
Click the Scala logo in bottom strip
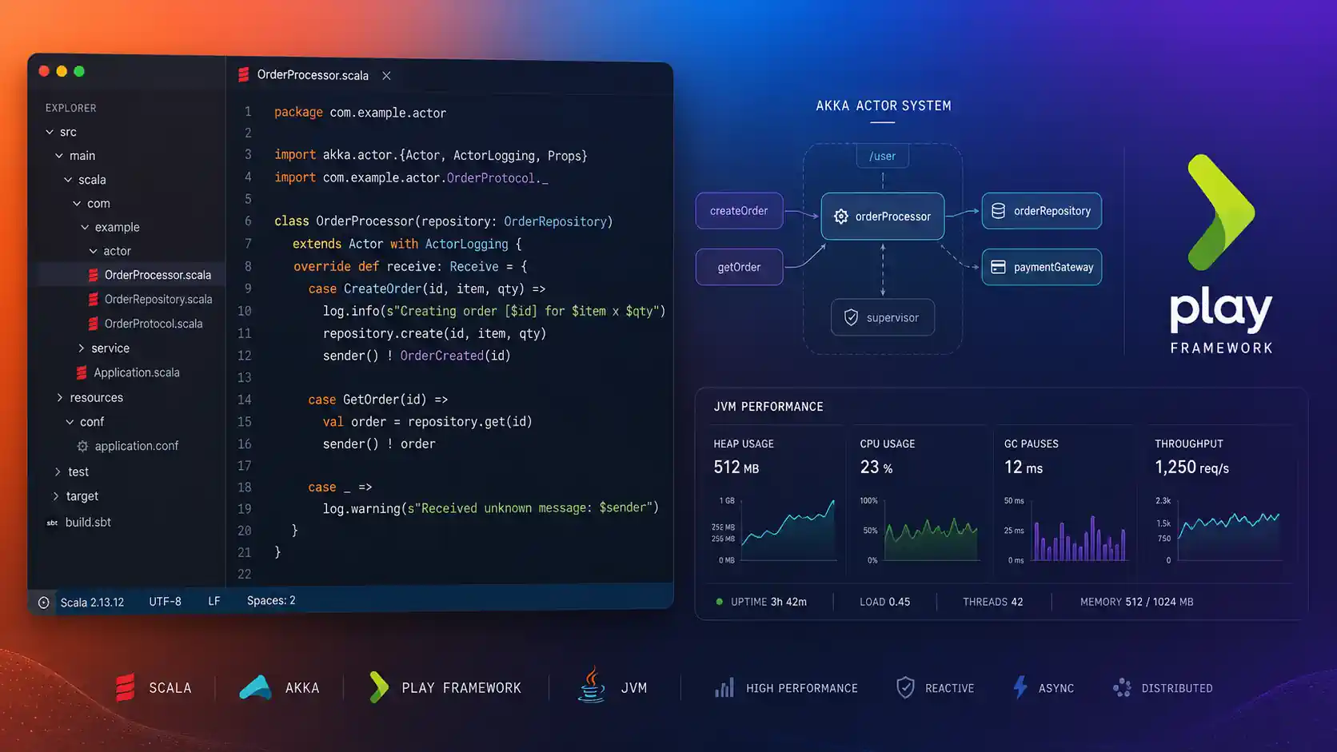[x=126, y=687]
